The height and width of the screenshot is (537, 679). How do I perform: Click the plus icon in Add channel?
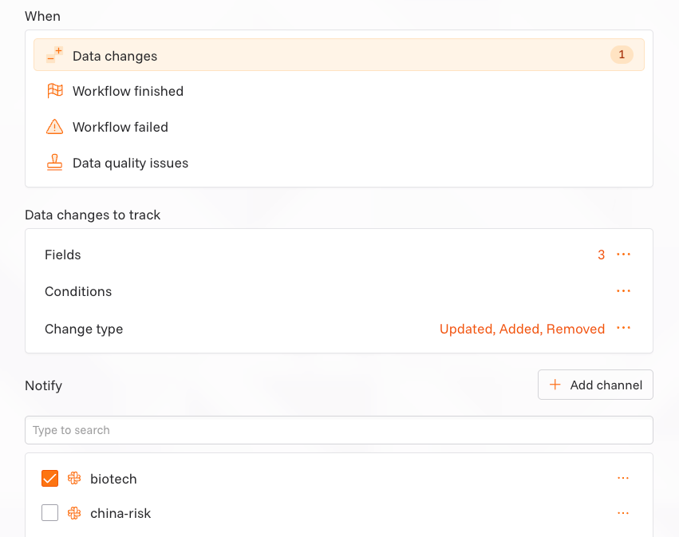pyautogui.click(x=555, y=385)
